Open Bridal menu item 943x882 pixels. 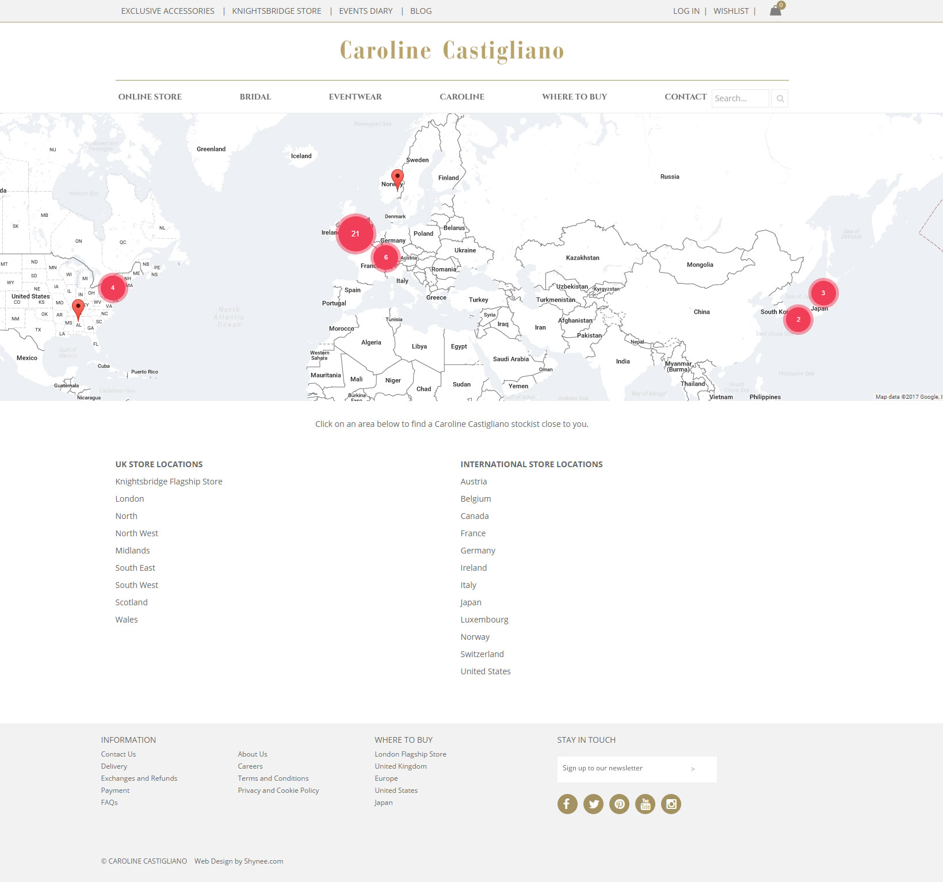click(x=255, y=97)
